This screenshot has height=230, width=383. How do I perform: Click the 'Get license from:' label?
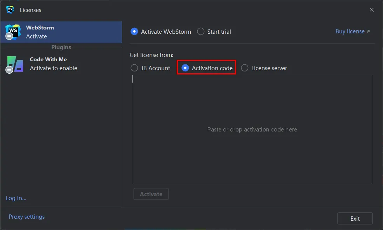pos(151,55)
